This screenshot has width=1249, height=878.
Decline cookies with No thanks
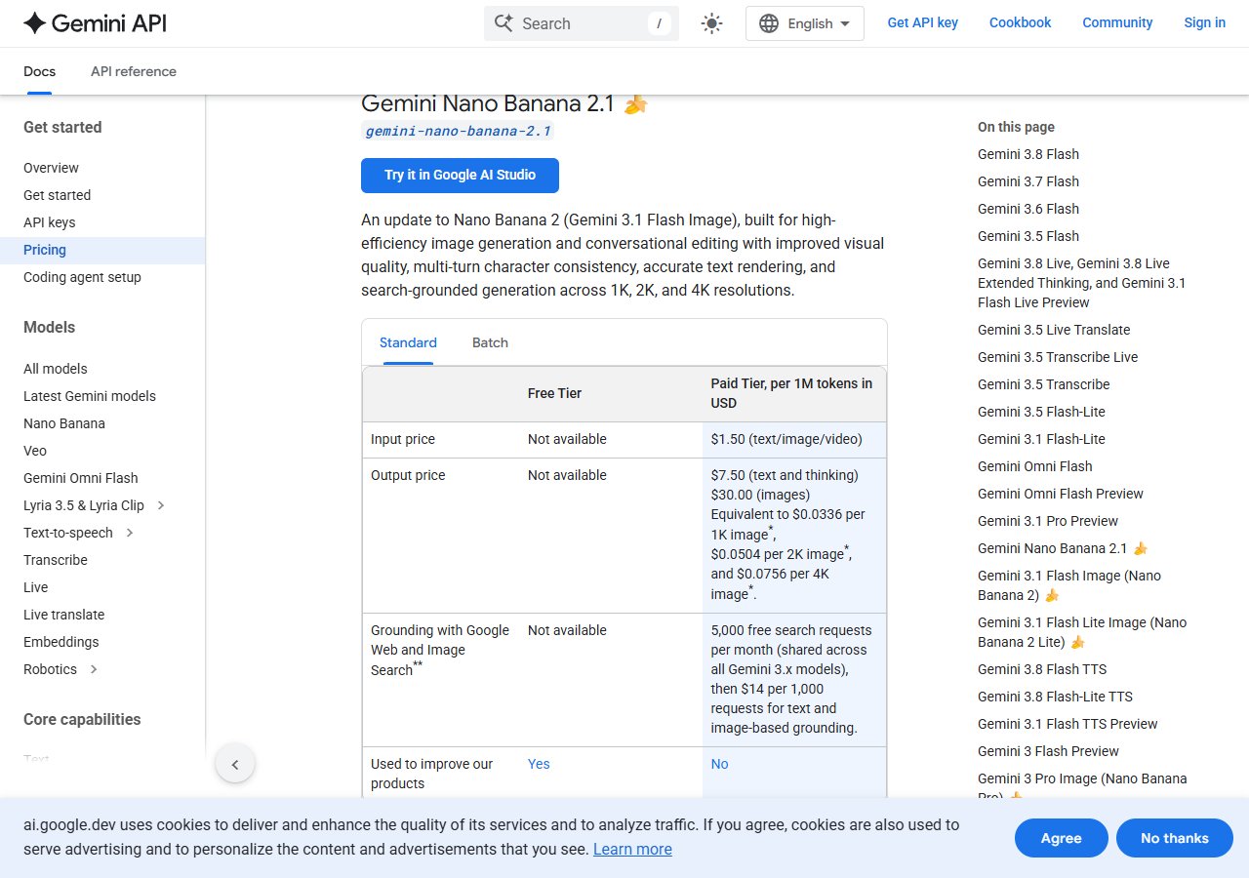(x=1174, y=838)
